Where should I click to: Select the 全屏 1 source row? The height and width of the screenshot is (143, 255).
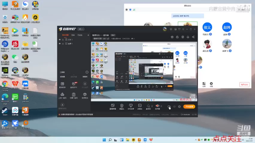[74, 44]
